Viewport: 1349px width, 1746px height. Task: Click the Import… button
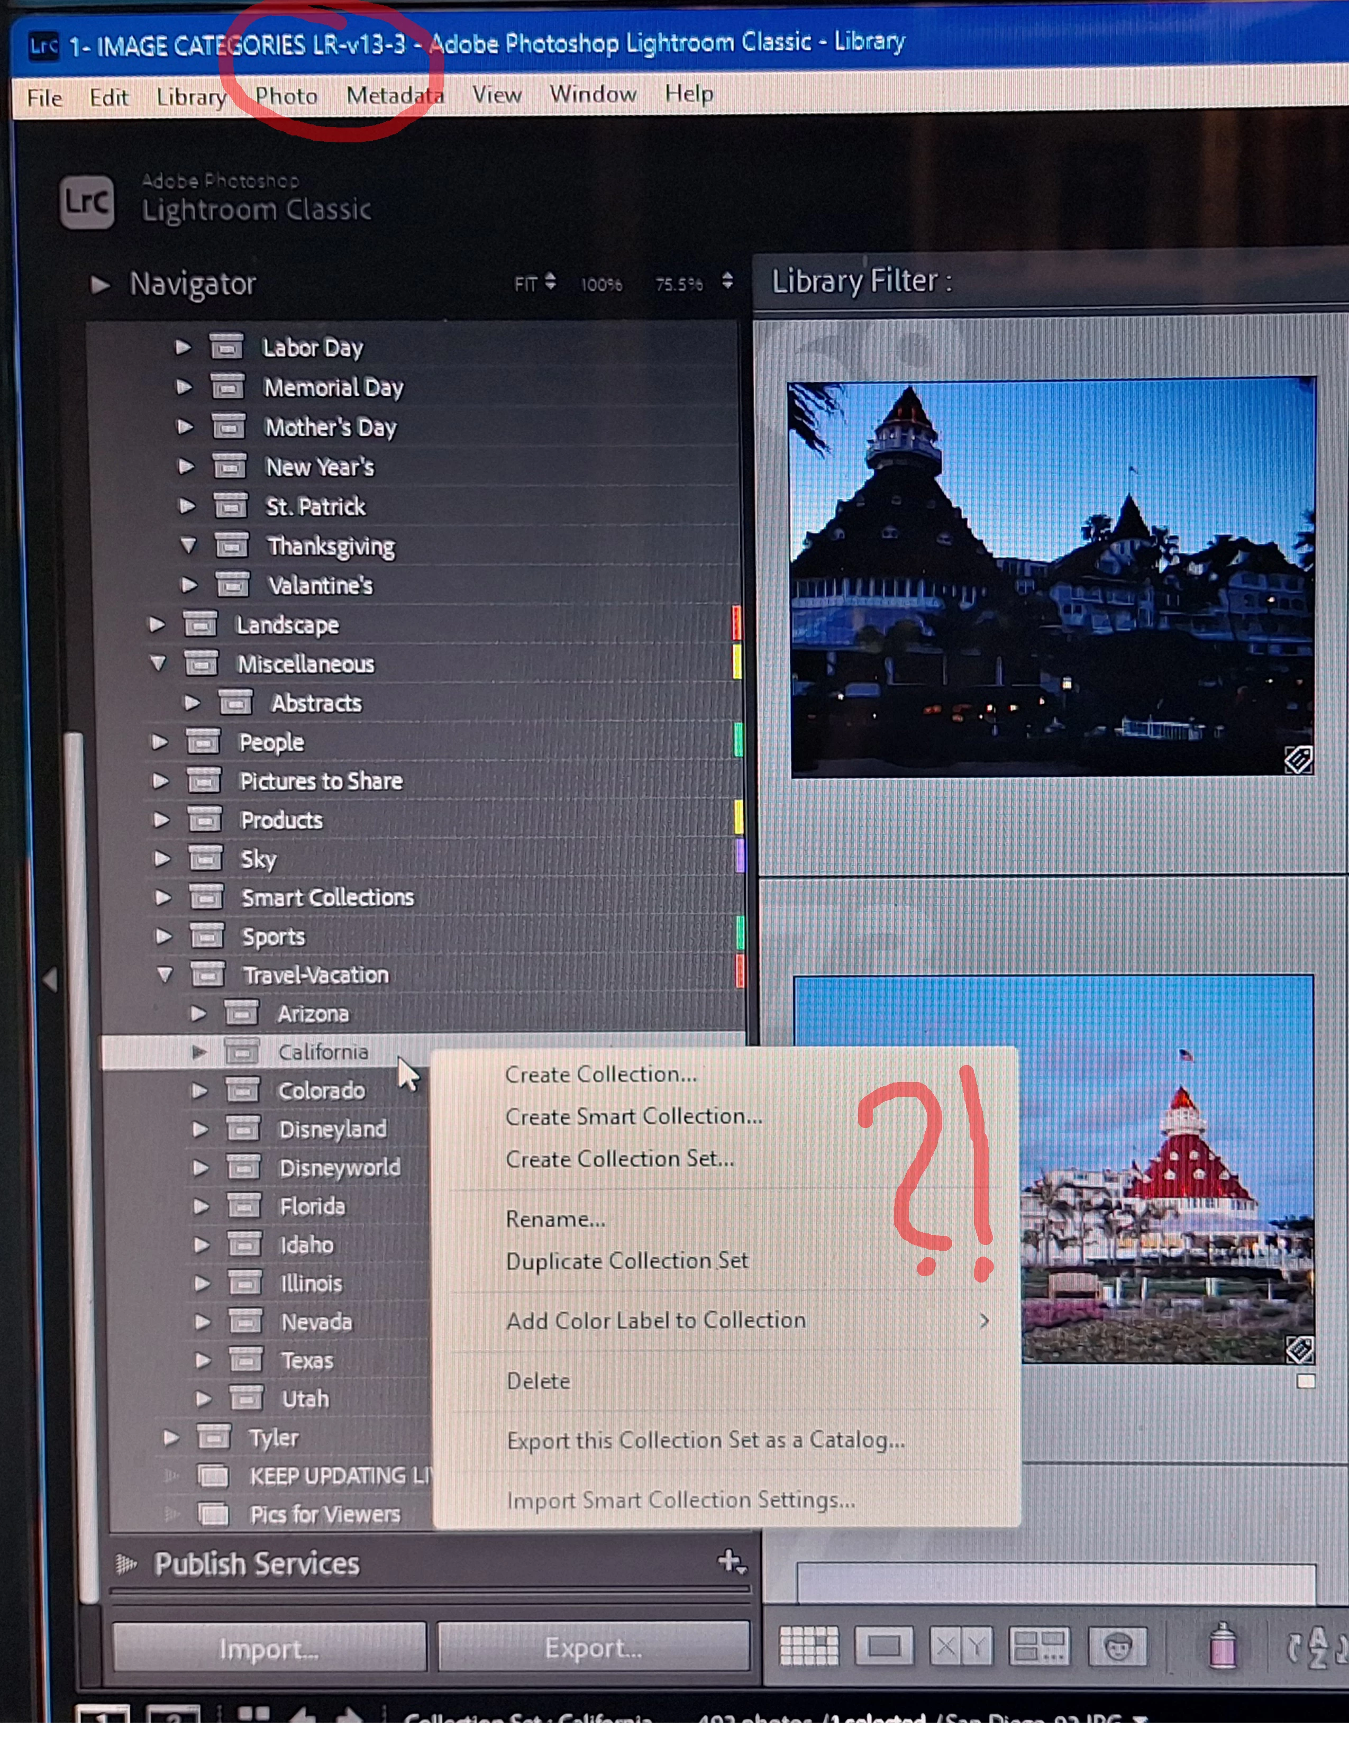[269, 1649]
